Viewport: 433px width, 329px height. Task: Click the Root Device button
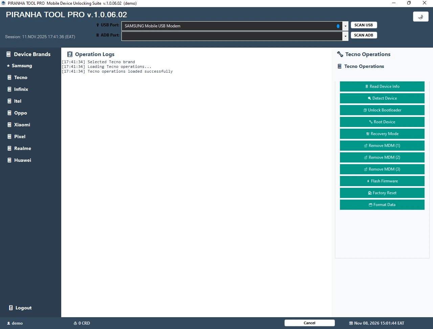[x=382, y=122]
